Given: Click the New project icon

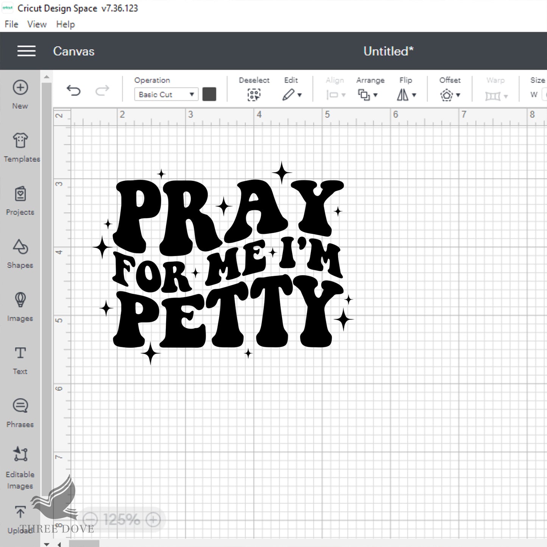Looking at the screenshot, I should 20,87.
